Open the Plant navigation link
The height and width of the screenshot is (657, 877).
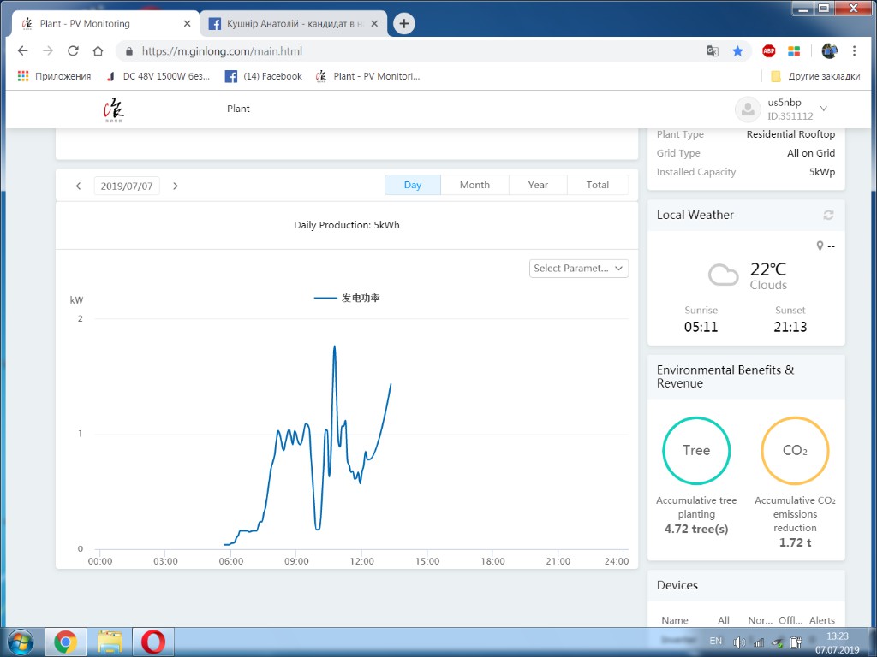click(x=238, y=109)
